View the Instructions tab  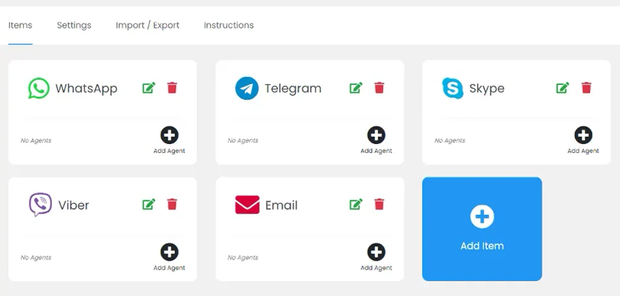coord(229,25)
